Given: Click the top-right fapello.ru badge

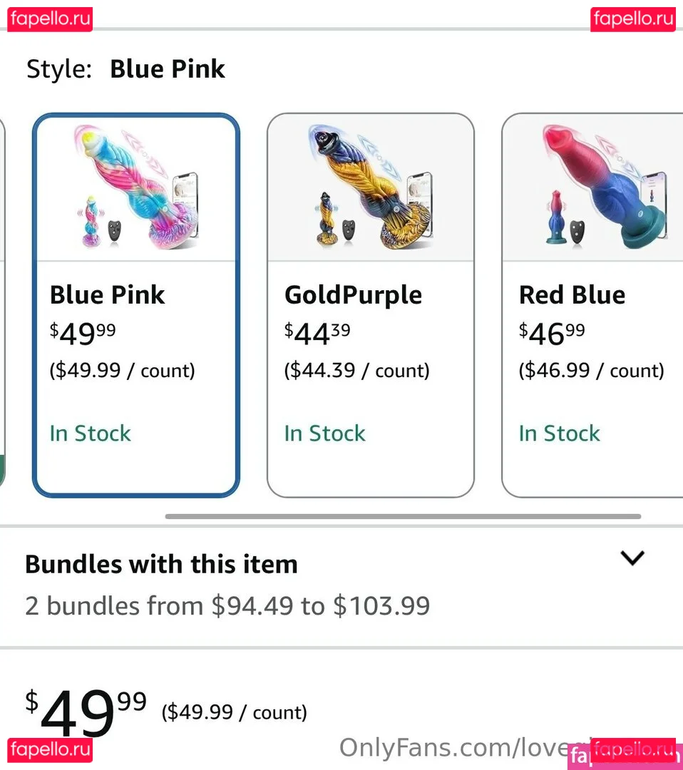Looking at the screenshot, I should (x=632, y=19).
